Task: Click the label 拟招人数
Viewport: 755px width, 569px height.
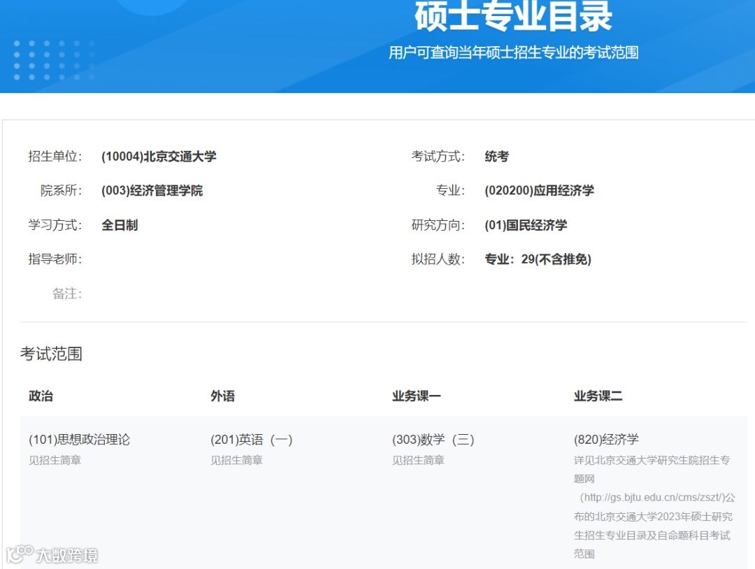Action: pyautogui.click(x=438, y=259)
